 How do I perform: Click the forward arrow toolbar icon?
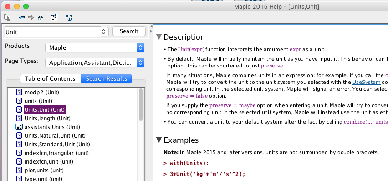31,17
